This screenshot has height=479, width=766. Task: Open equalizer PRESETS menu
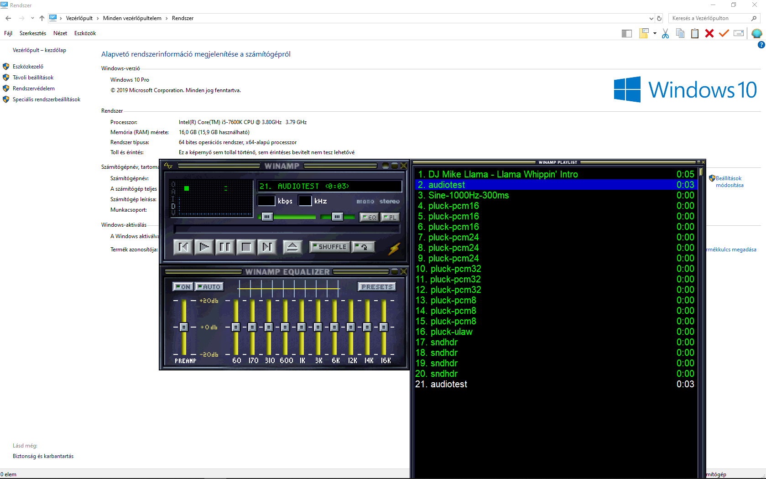click(x=377, y=286)
